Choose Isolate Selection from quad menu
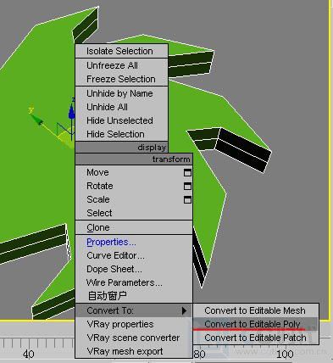The image size is (333, 363). [x=122, y=51]
